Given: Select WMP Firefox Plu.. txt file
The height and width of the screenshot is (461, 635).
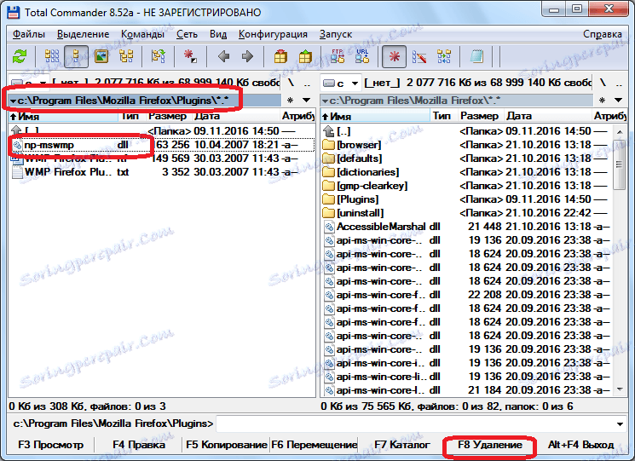Looking at the screenshot, I should [x=162, y=172].
